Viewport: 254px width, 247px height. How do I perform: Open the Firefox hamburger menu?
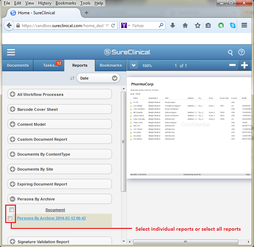[x=244, y=25]
